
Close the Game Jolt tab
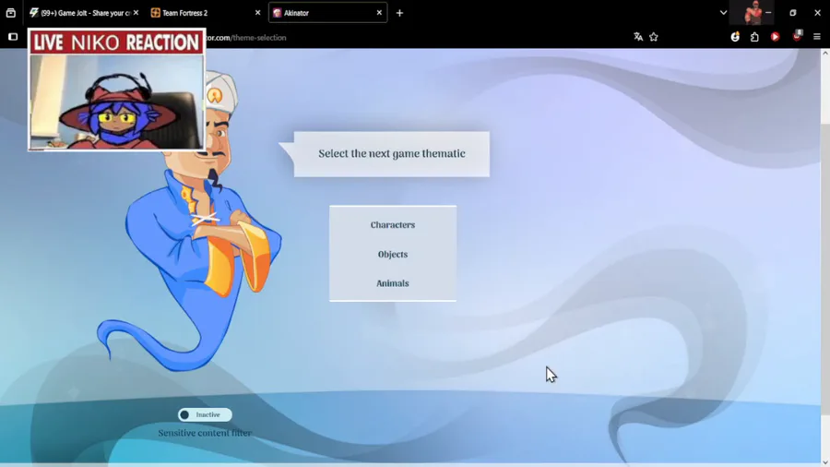[136, 13]
